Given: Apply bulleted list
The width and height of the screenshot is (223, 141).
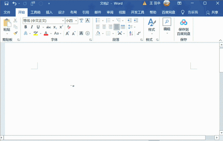Looking at the screenshot, I should (98, 21).
